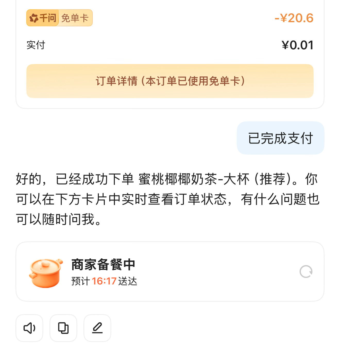Screen dimensions: 340x358
Task: Tap the 实付 label
Action: [x=36, y=45]
